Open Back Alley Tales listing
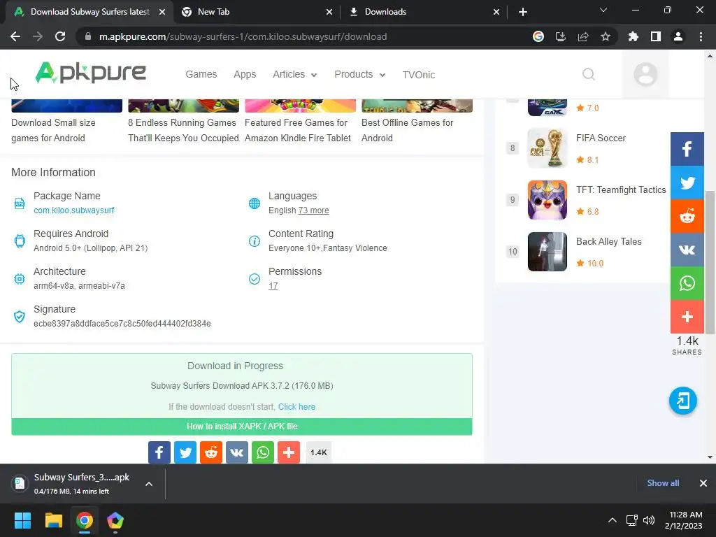Screen dimensions: 716x537 609,241
